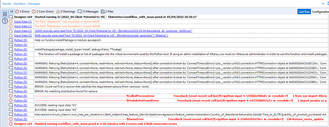Image resolution: width=329 pixels, height=127 pixels.
Task: Select the CalledProcessError traceback message
Action: (x=181, y=96)
